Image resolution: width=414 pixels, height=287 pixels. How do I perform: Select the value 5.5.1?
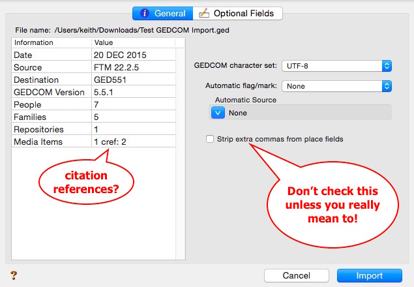[x=104, y=92]
